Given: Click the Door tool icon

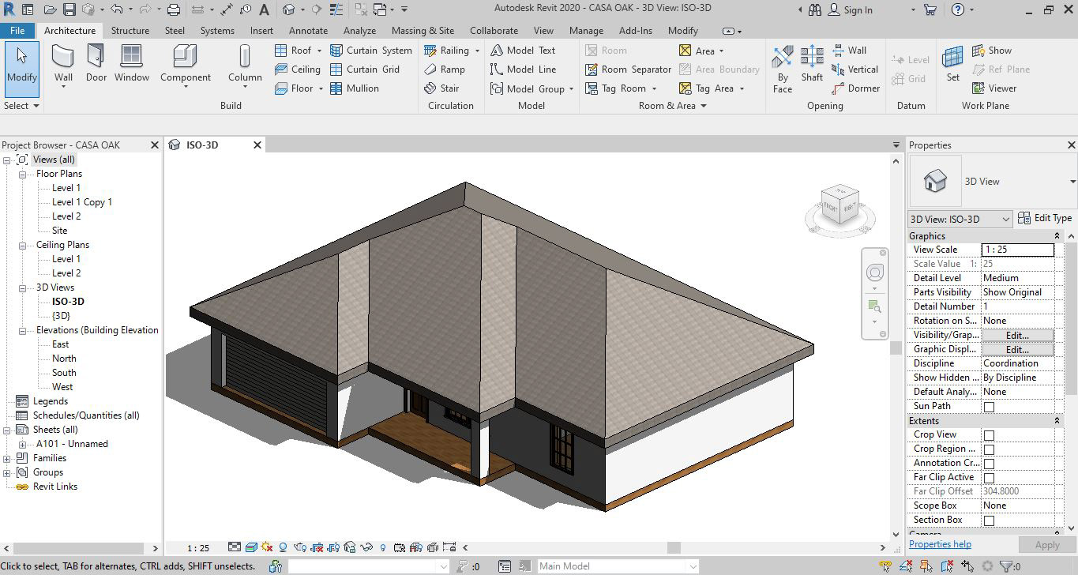Looking at the screenshot, I should click(96, 62).
